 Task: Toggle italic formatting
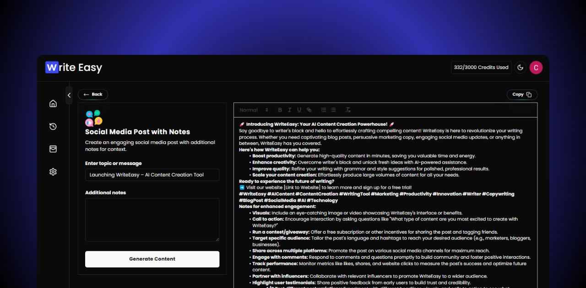[x=290, y=110]
